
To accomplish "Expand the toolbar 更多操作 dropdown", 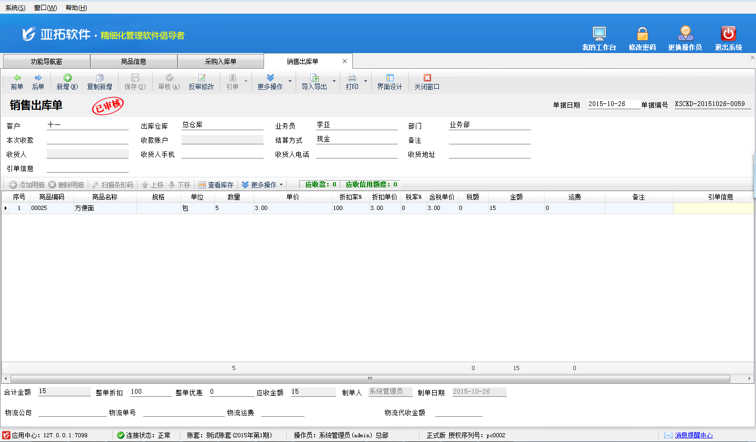I will [x=290, y=81].
